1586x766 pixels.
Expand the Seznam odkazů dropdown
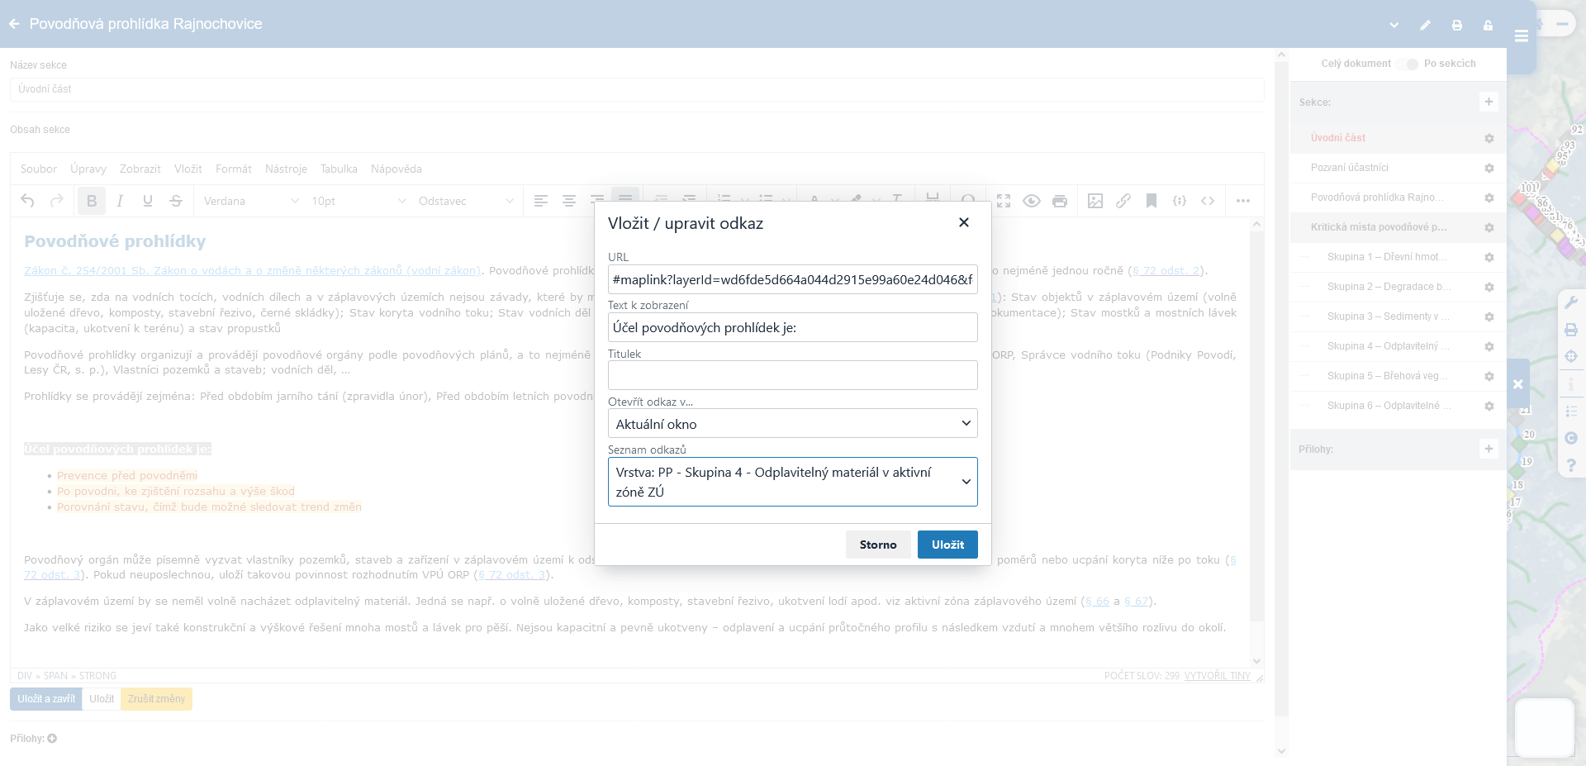coord(792,482)
